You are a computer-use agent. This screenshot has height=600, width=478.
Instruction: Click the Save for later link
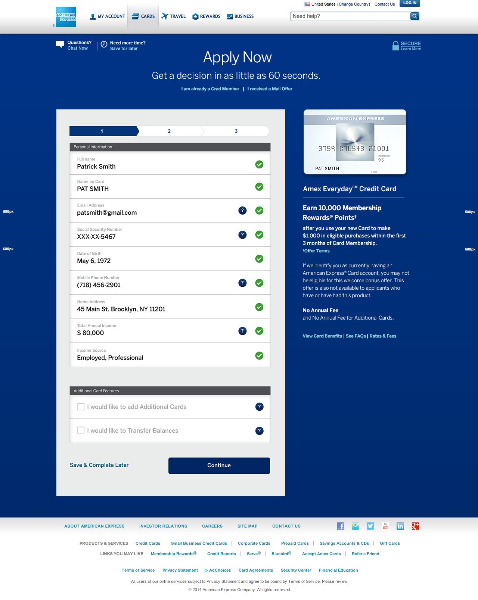click(124, 49)
